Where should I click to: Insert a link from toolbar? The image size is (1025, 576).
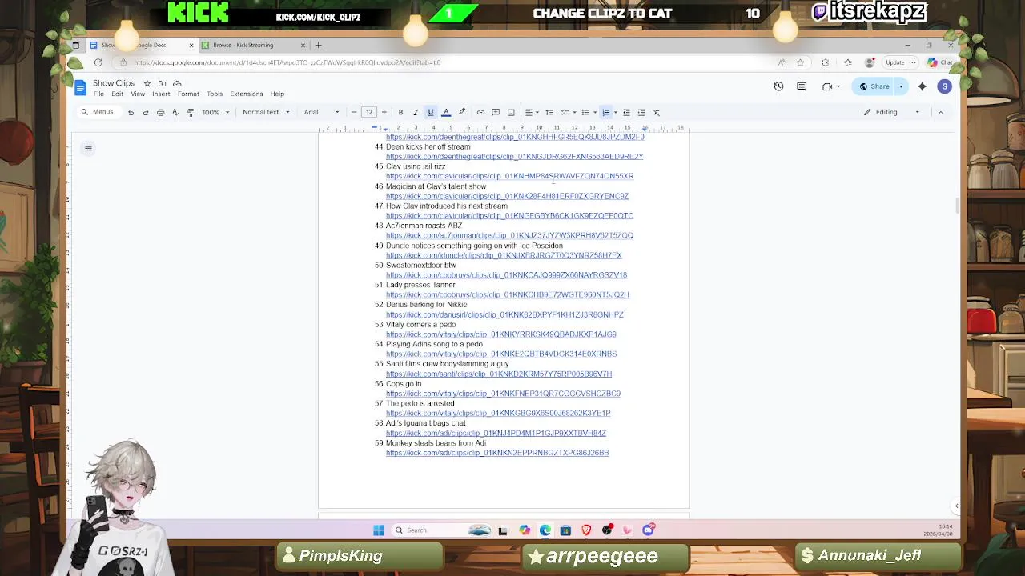pos(480,112)
